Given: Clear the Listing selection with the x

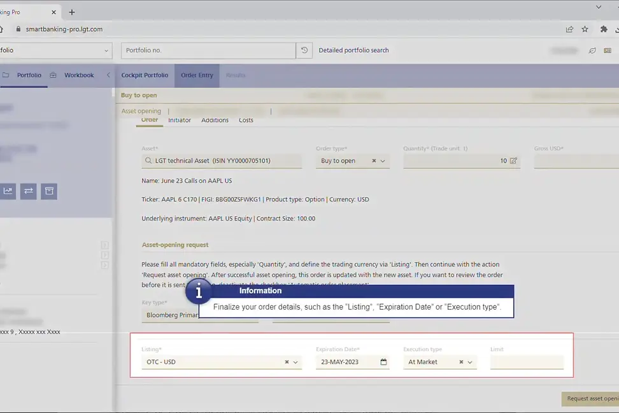Looking at the screenshot, I should coord(287,362).
